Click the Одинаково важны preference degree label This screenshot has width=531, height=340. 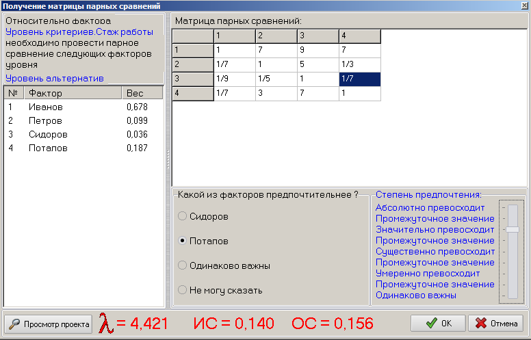click(416, 296)
